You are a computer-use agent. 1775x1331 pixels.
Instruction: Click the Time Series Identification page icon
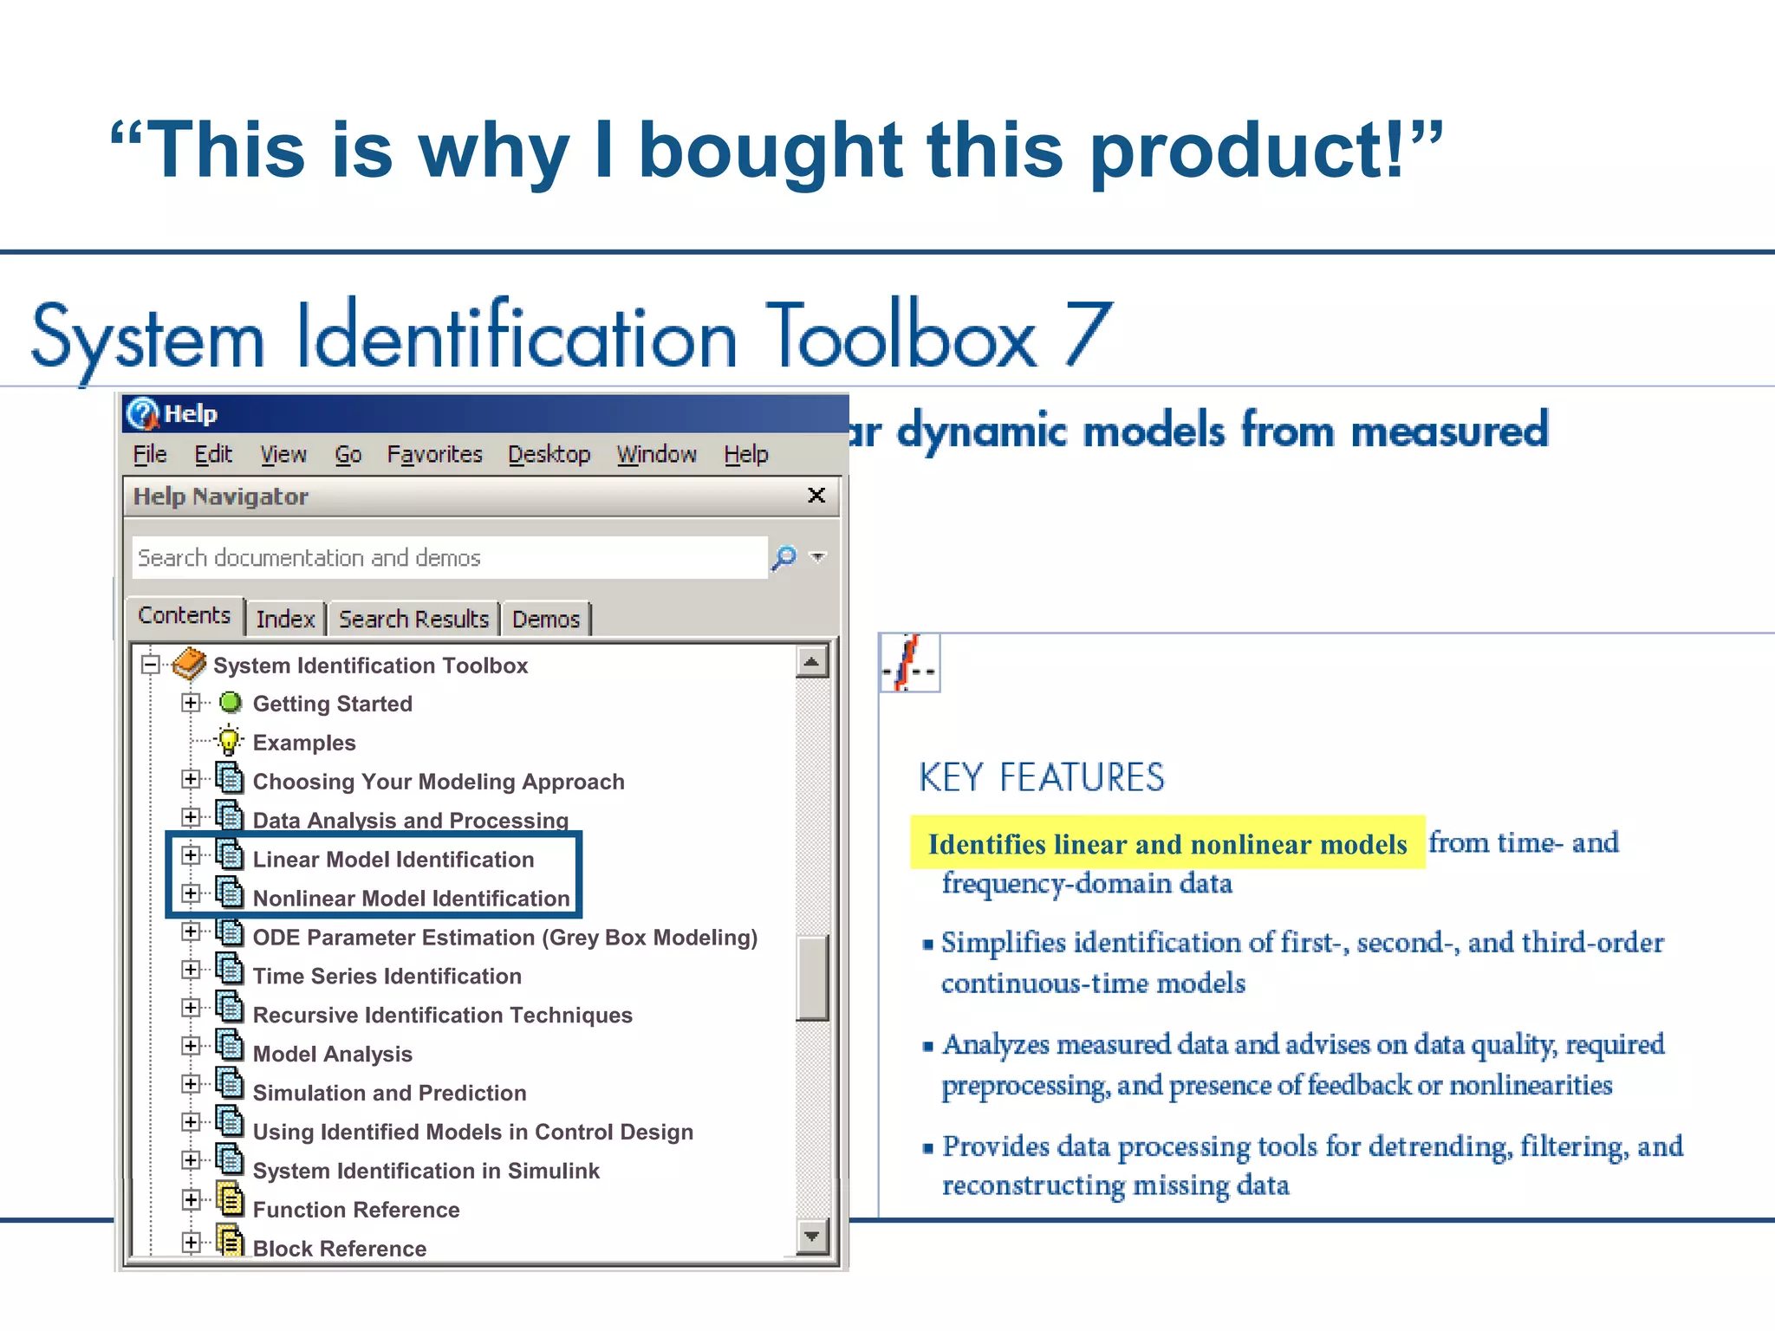229,970
